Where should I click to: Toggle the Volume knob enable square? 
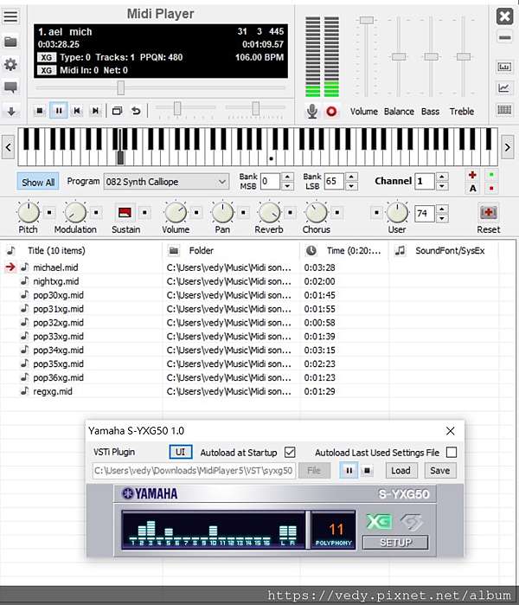coord(196,212)
